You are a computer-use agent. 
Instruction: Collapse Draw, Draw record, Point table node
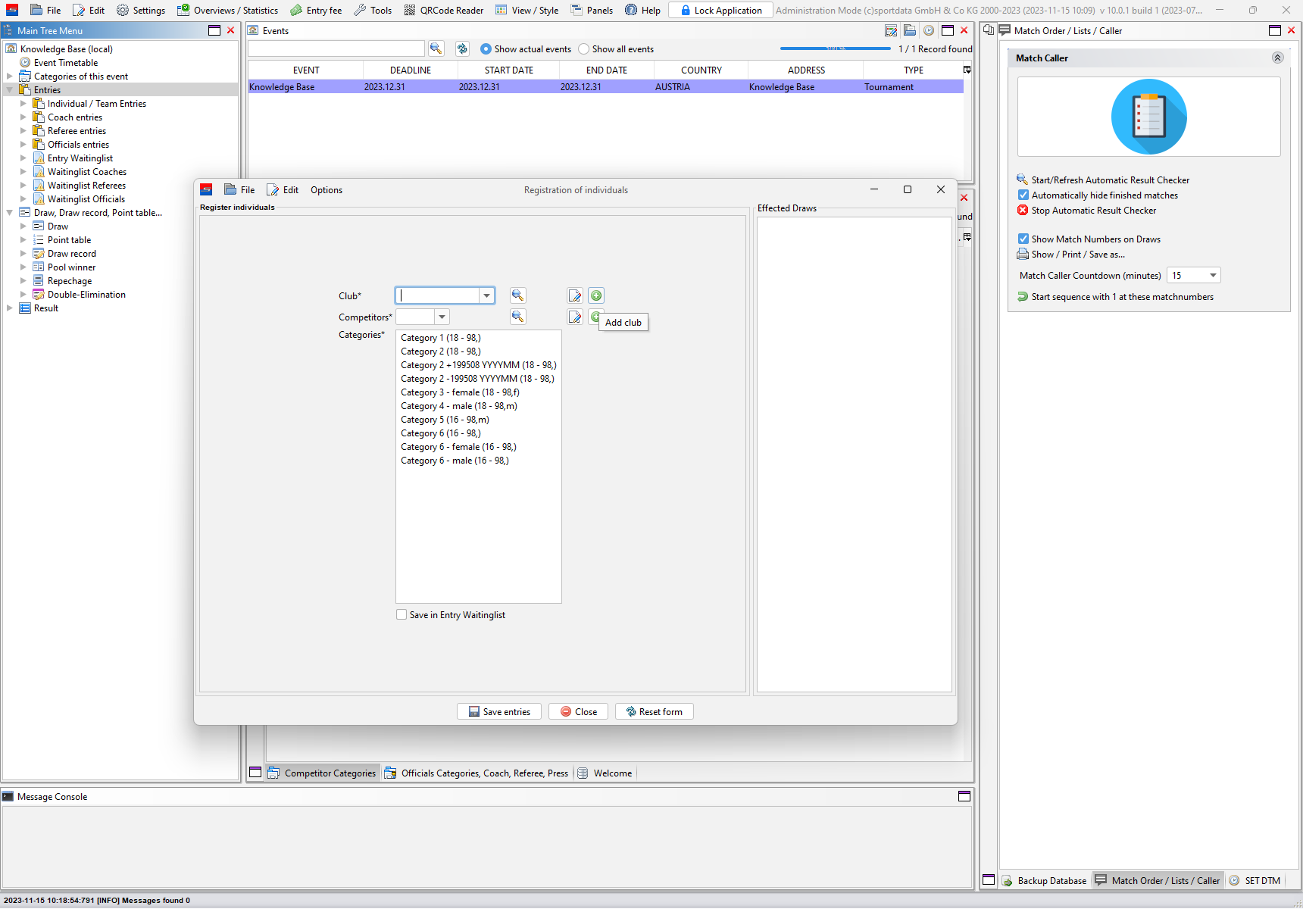coord(9,212)
